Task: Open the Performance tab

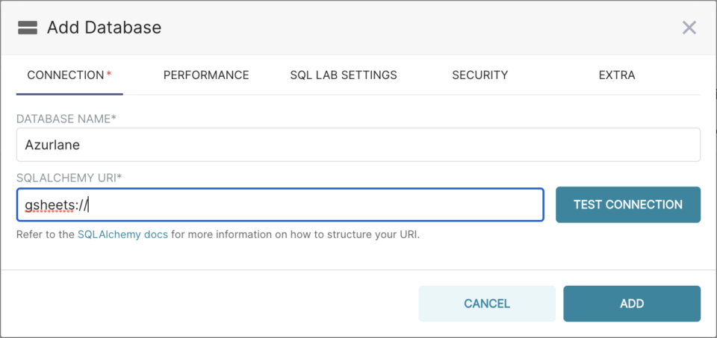Action: tap(206, 75)
